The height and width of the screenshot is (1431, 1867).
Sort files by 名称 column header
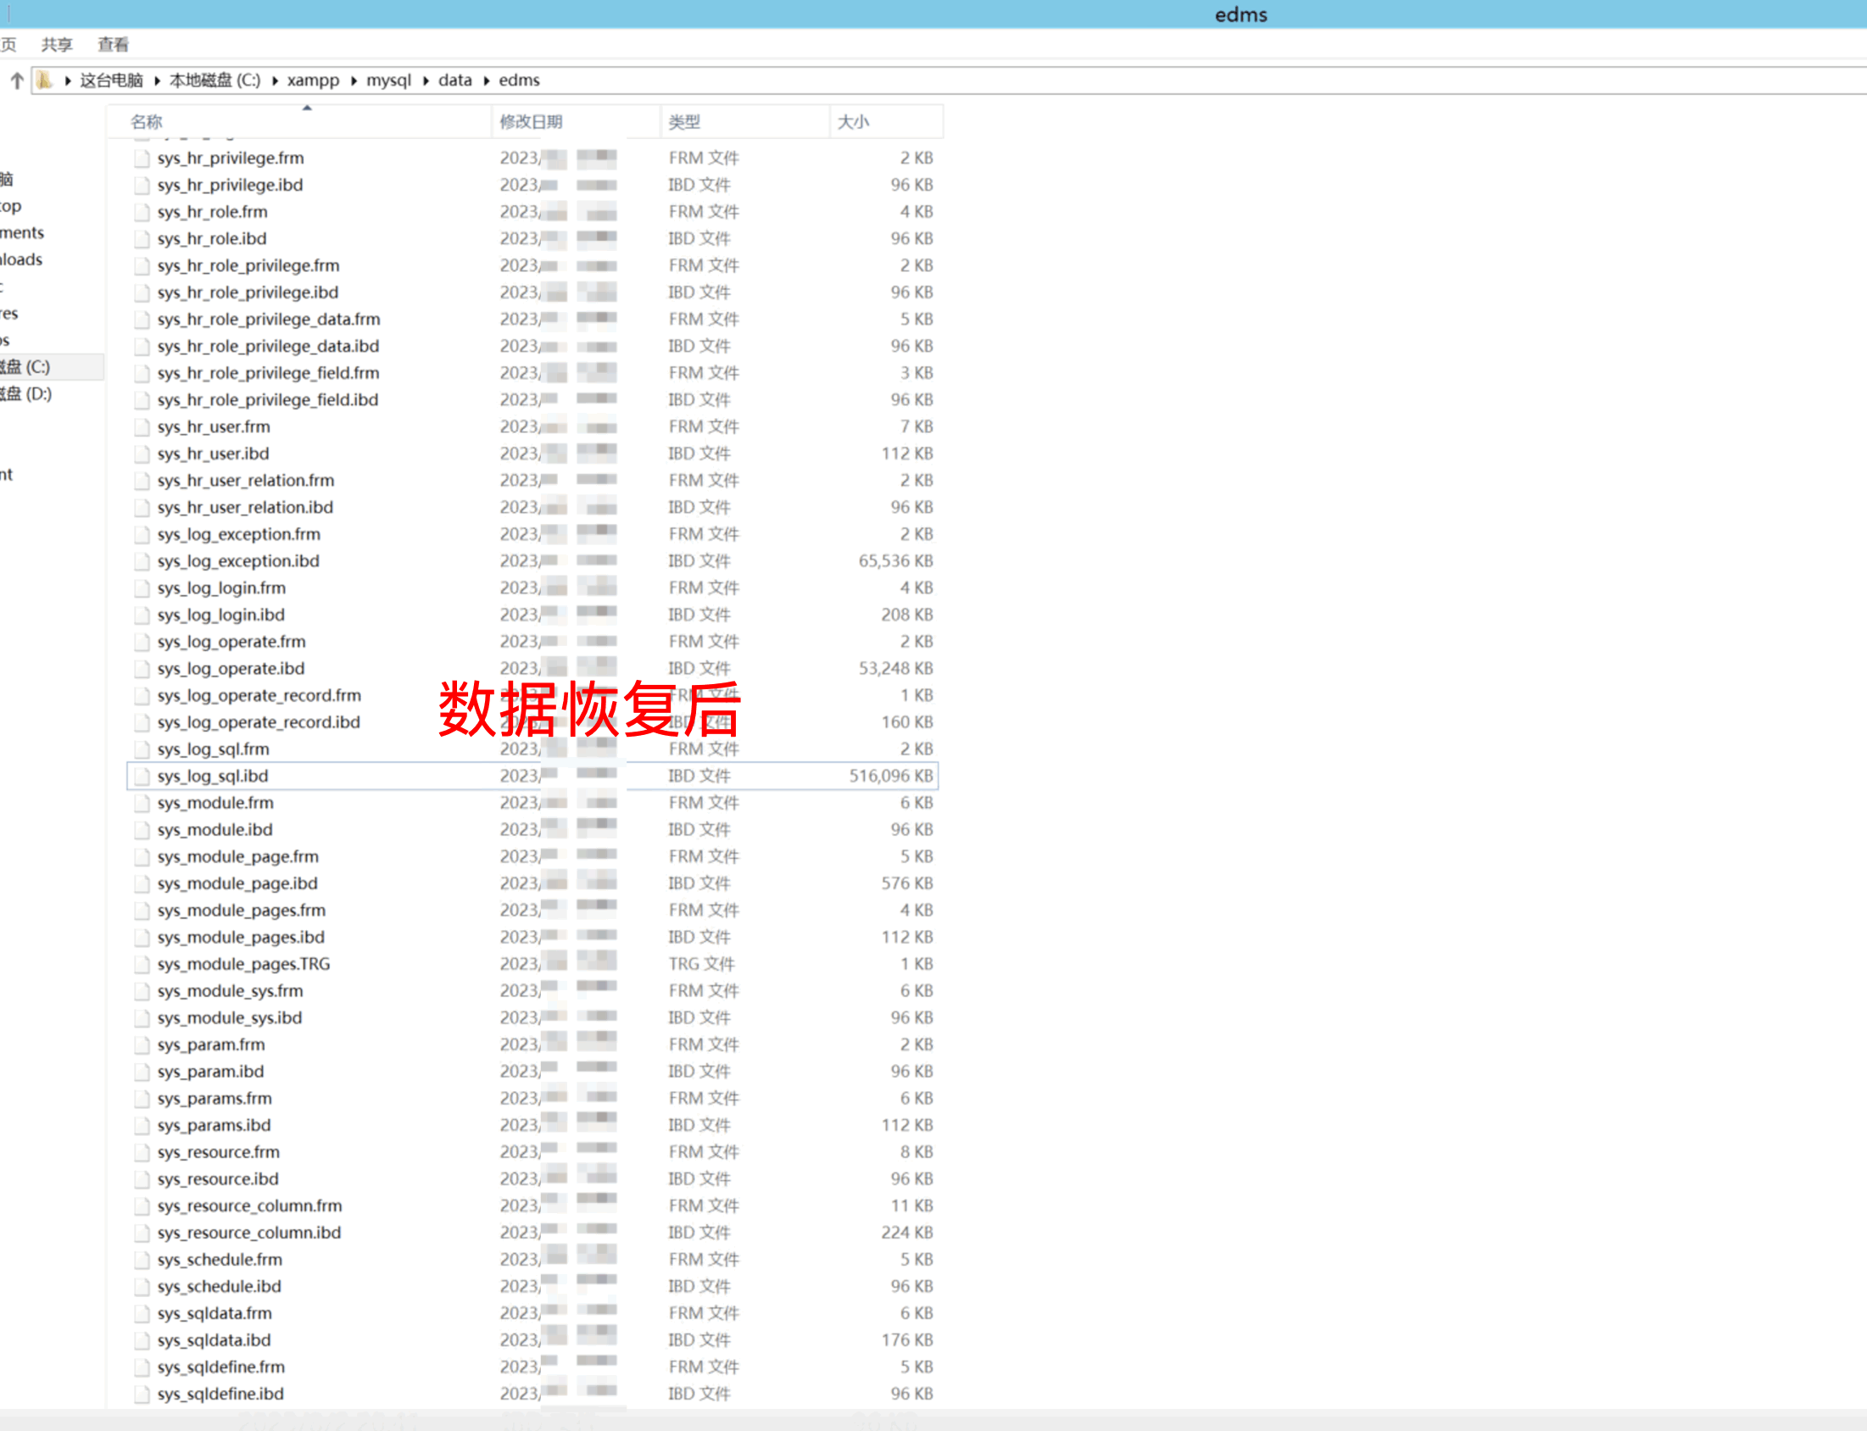click(147, 122)
